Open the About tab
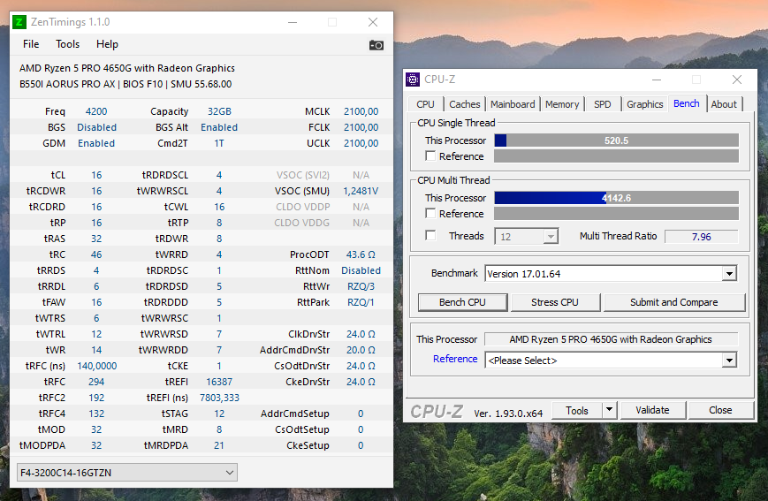768x501 pixels. [x=724, y=104]
